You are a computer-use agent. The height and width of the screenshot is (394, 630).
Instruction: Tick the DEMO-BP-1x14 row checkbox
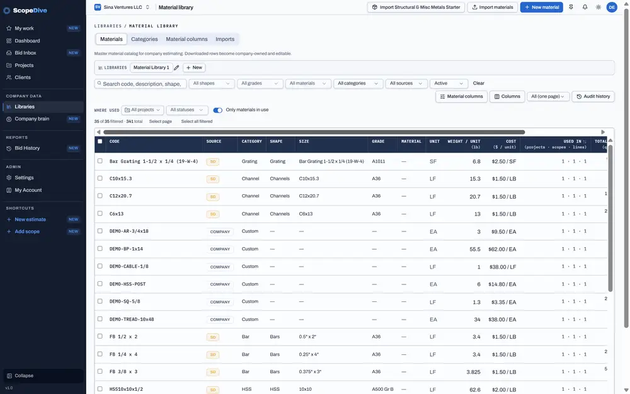click(x=100, y=248)
